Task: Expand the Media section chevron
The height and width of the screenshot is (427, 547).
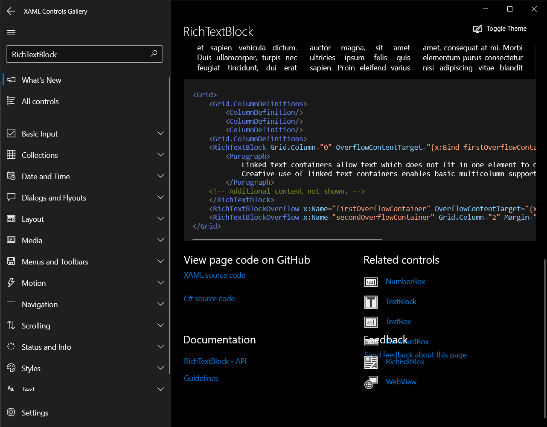Action: pos(160,240)
